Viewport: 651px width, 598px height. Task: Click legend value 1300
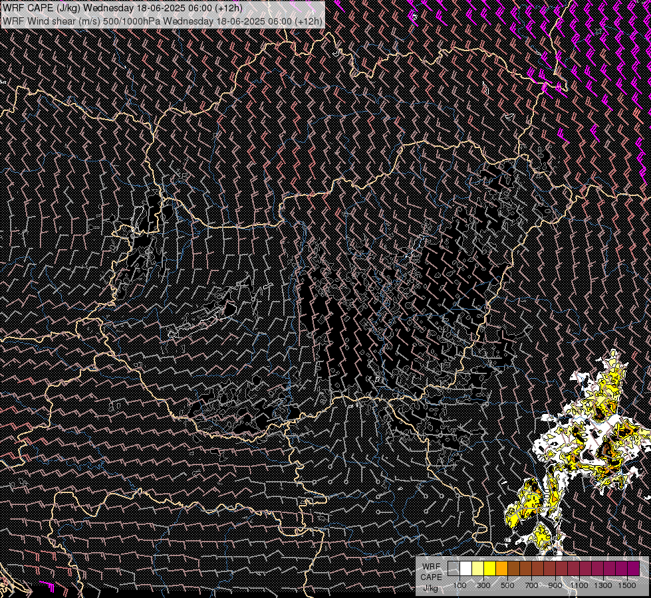pos(603,585)
